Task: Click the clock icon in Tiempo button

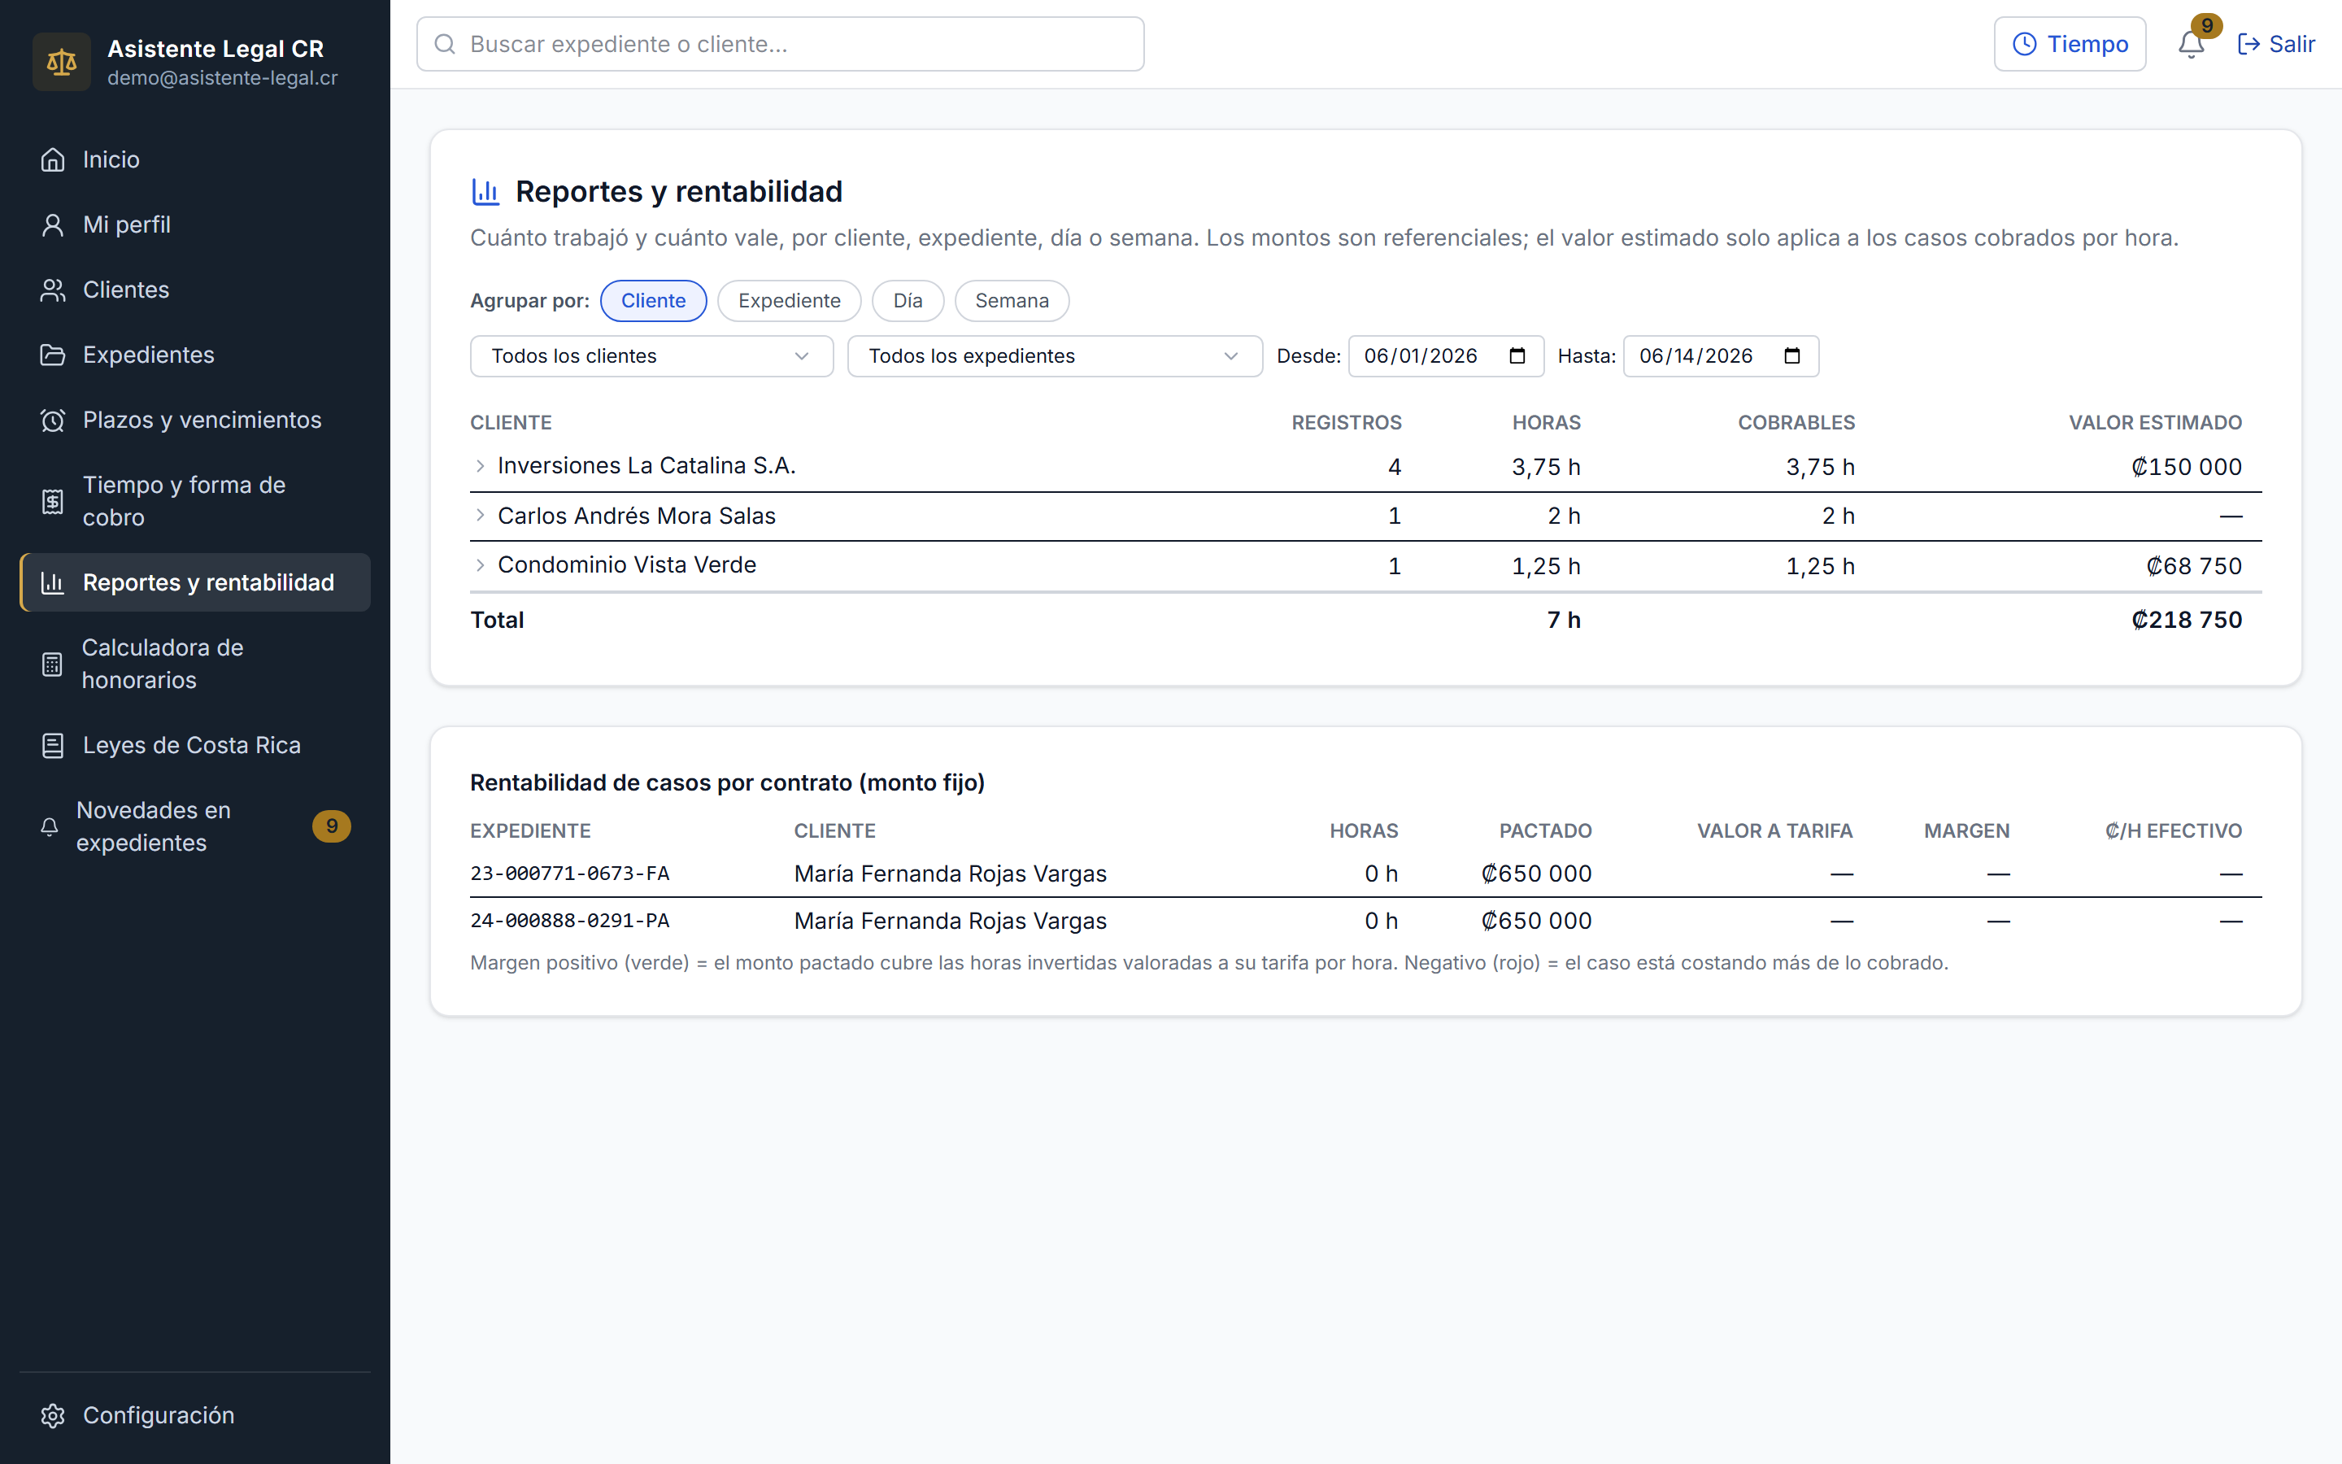Action: pos(2025,44)
